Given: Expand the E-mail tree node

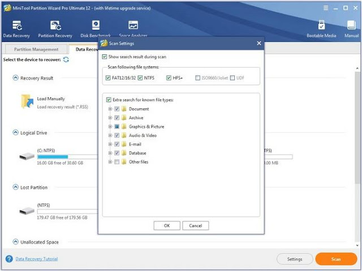Looking at the screenshot, I should [x=110, y=144].
